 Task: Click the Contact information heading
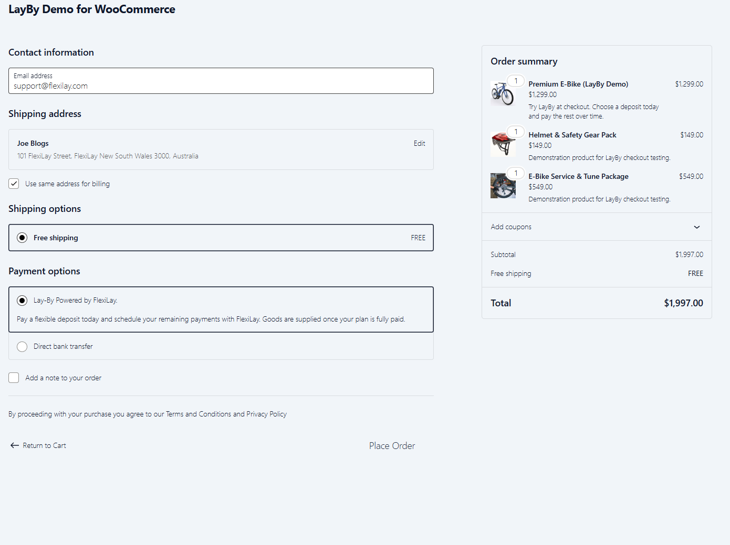[x=51, y=52]
